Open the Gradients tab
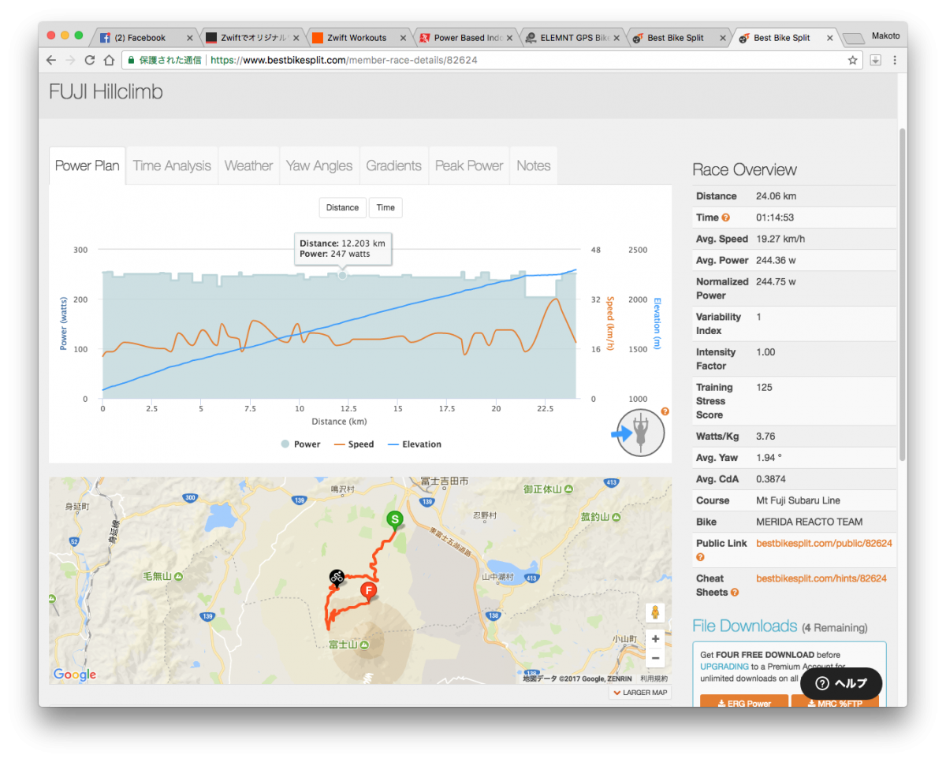The width and height of the screenshot is (946, 762). [x=394, y=165]
